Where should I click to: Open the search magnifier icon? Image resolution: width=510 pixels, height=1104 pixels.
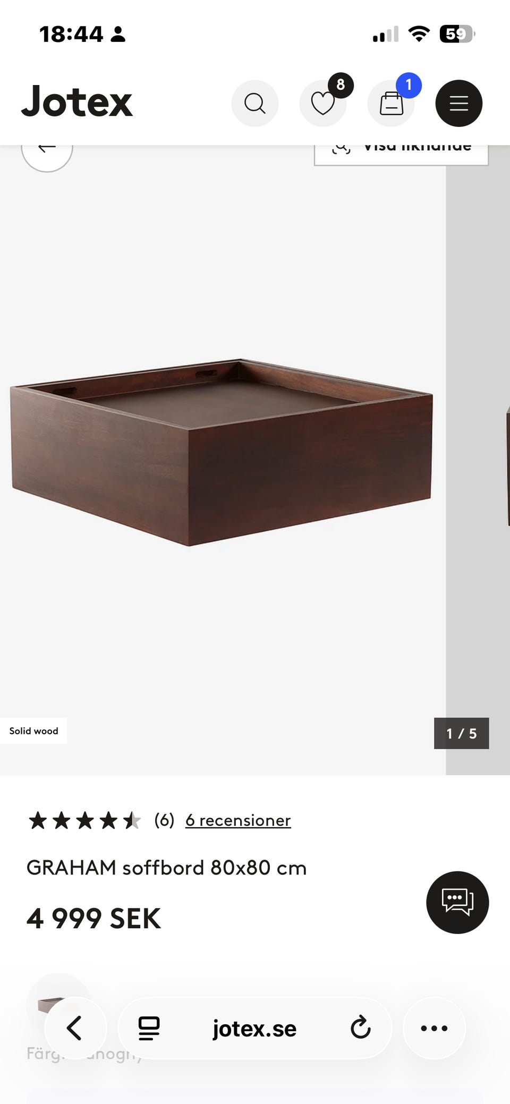(x=255, y=103)
